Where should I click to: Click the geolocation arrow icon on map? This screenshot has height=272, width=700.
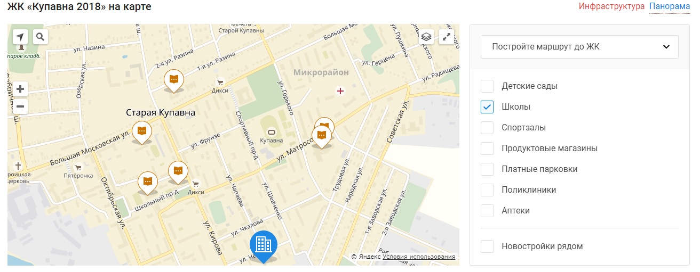point(20,37)
